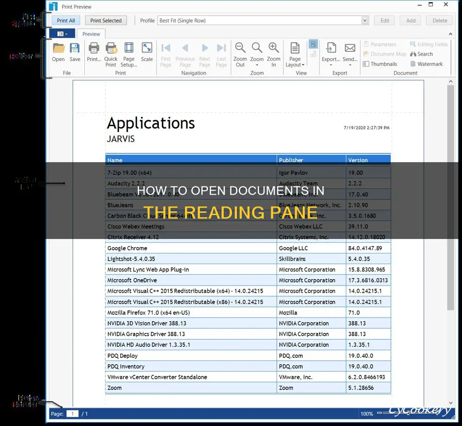462x426 pixels.
Task: Click the profile Delete button
Action: 439,20
